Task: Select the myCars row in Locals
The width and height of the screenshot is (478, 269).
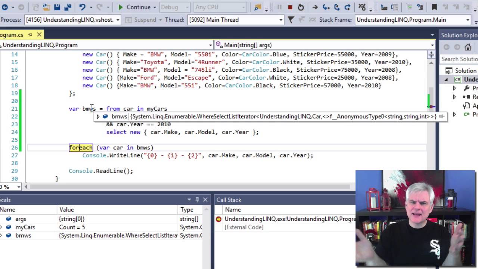Action: coord(101,227)
